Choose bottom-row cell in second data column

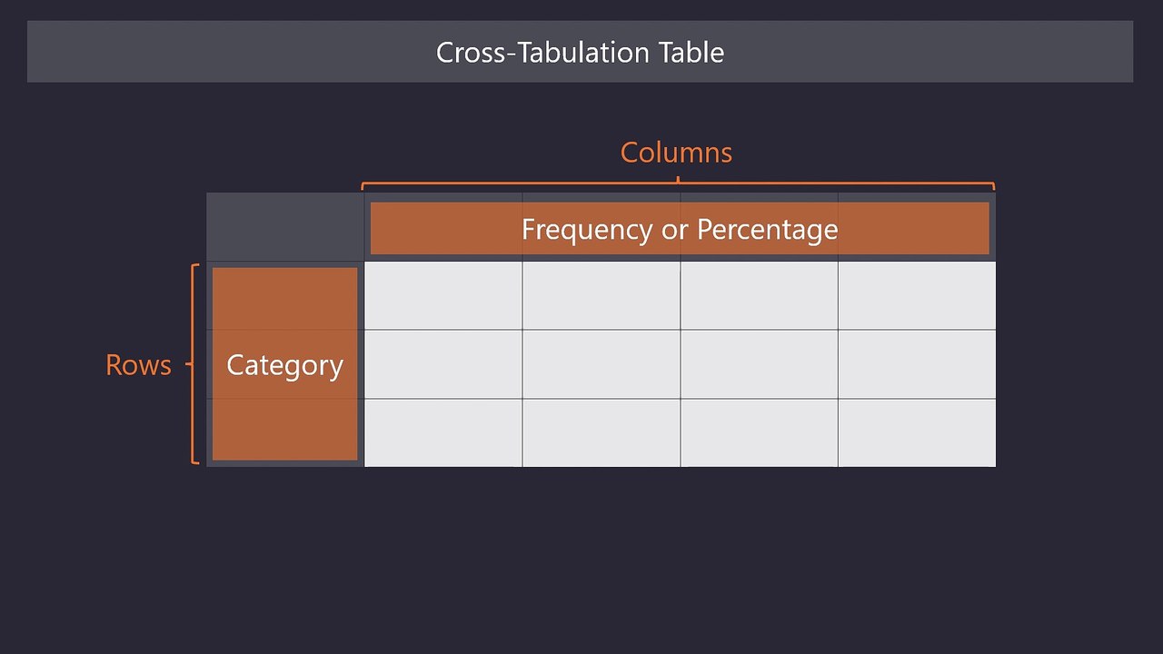click(x=601, y=433)
